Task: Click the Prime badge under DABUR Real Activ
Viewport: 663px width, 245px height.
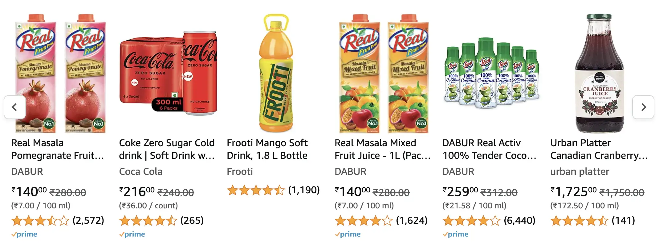Action: point(455,234)
